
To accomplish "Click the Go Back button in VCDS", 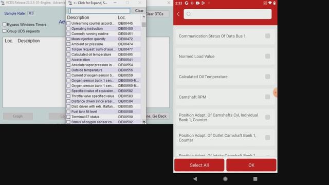I will point(157,116).
